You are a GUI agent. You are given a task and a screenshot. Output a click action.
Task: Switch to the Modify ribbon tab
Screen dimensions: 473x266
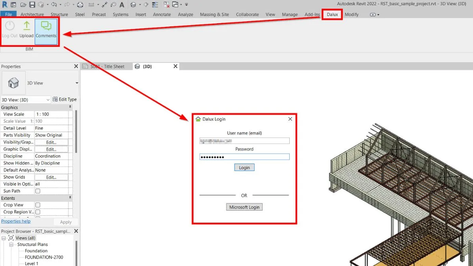(352, 15)
